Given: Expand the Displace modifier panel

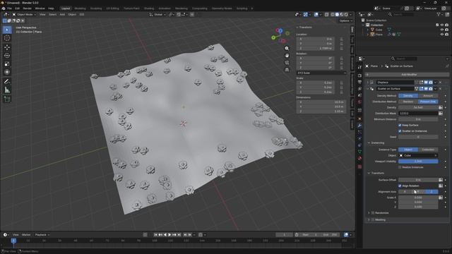Looking at the screenshot, I should click(367, 83).
